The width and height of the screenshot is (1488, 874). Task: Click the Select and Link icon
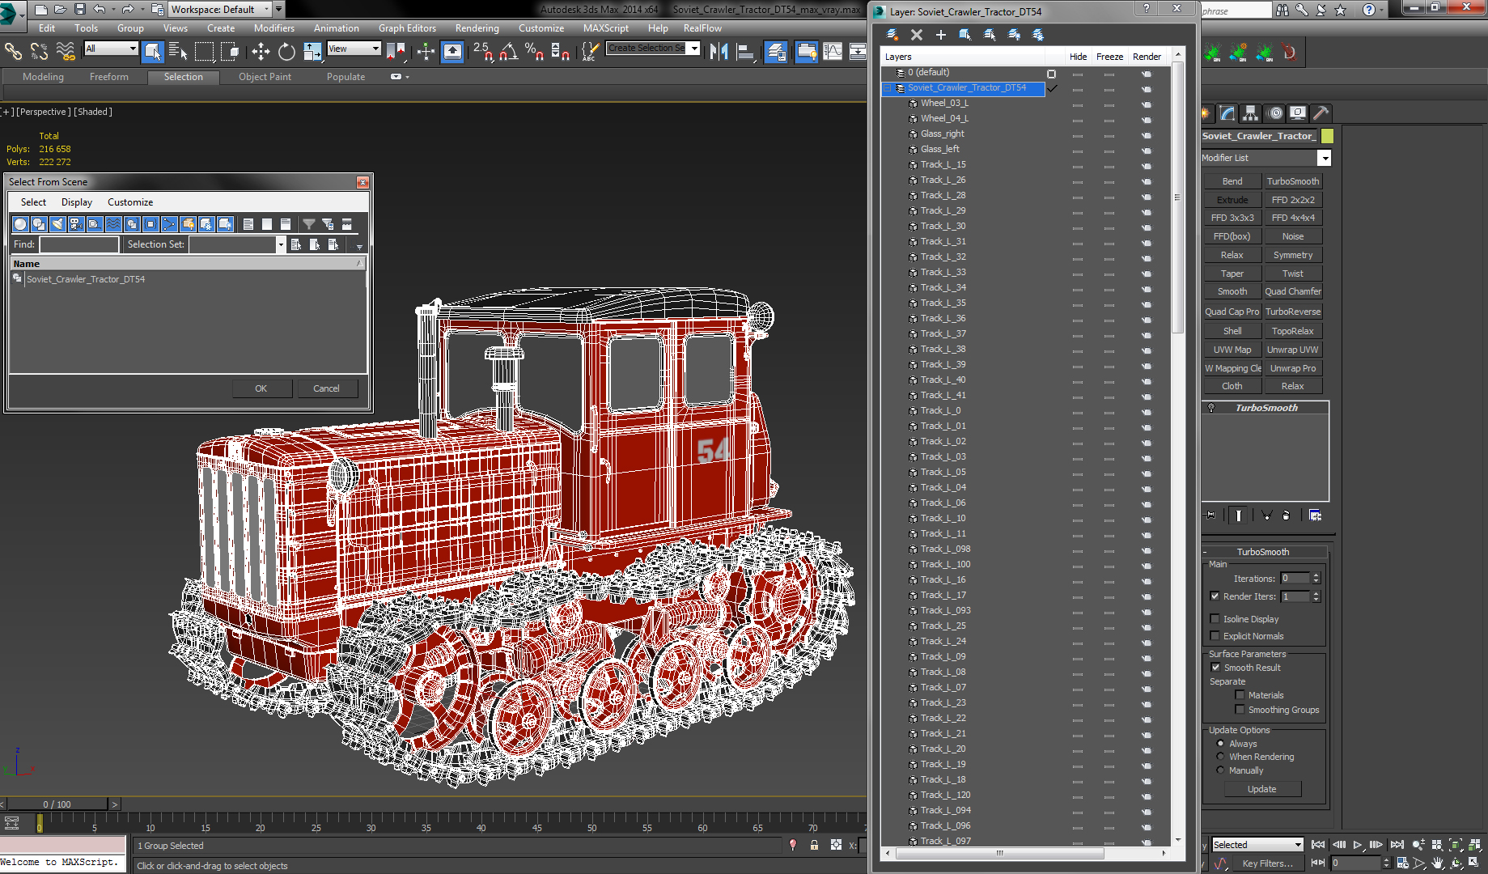(x=14, y=52)
